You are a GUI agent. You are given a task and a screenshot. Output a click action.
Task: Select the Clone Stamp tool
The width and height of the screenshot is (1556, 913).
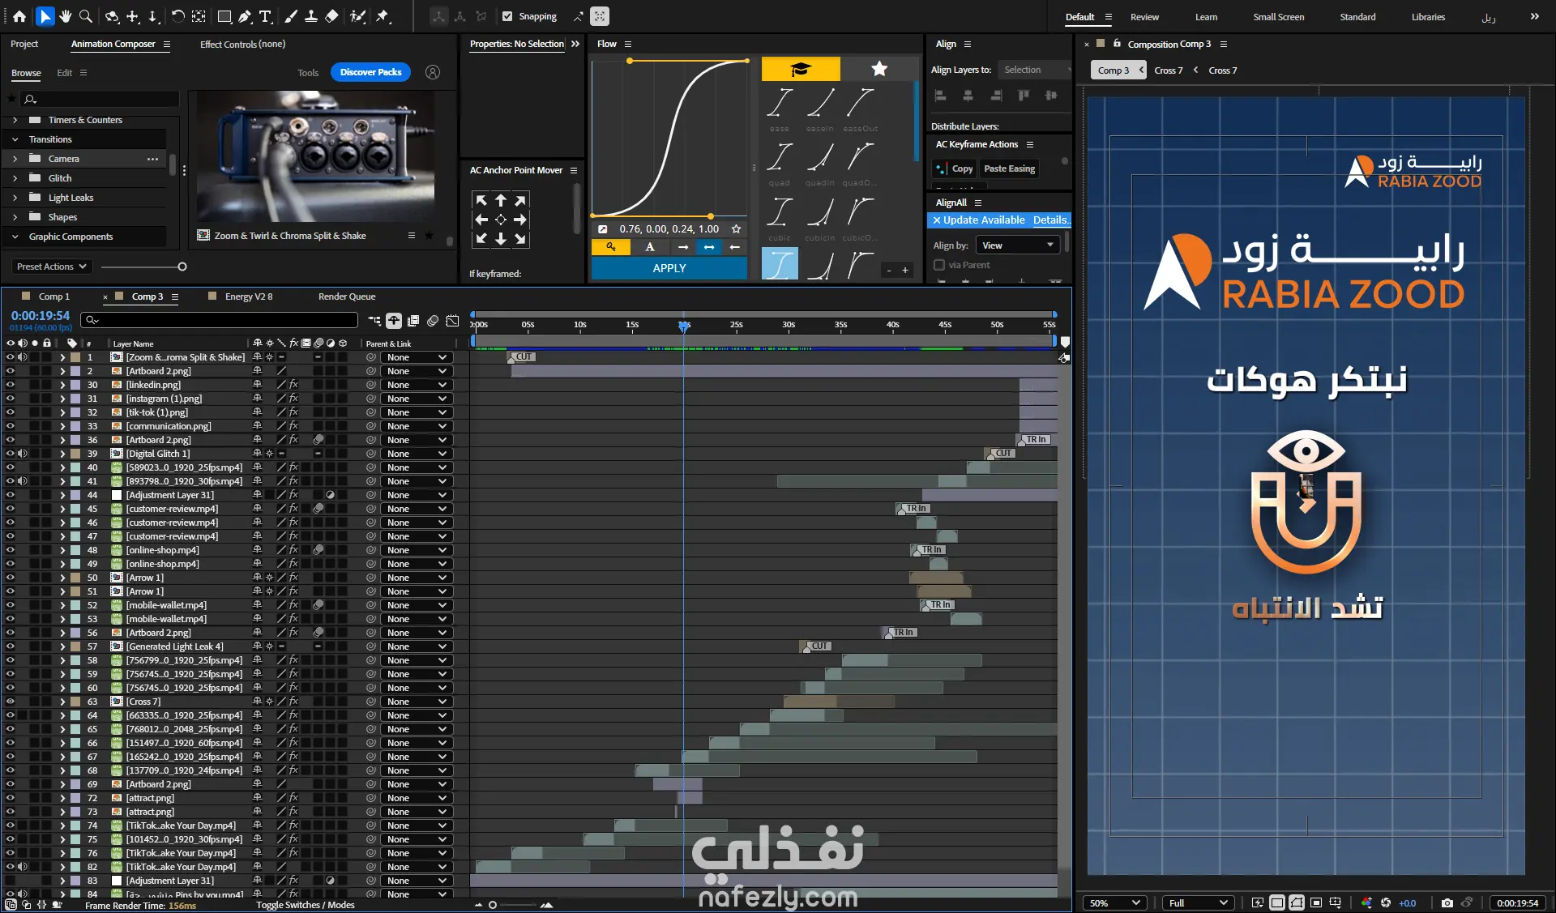click(x=310, y=16)
